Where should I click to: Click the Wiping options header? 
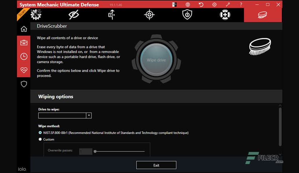point(55,97)
